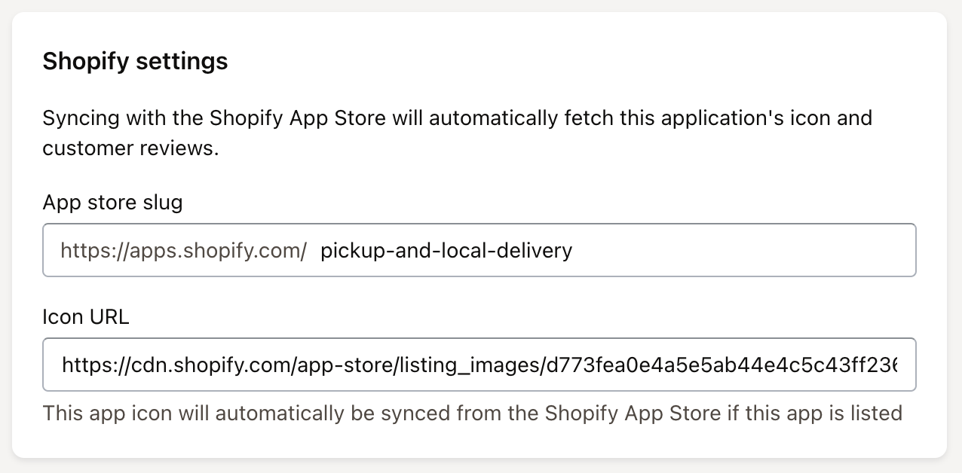Focus the Icon URL text field
Viewport: 962px width, 473px height.
[x=479, y=365]
